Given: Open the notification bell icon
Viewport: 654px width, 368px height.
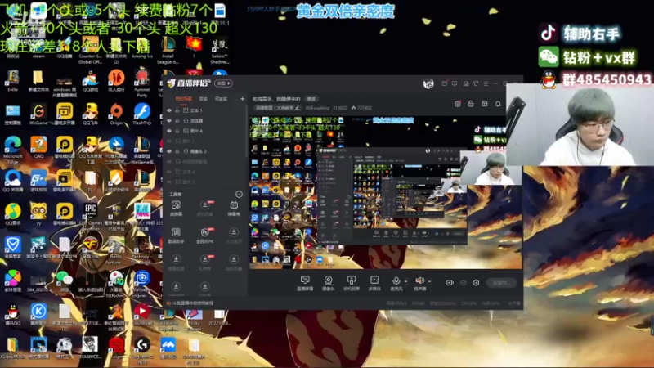Looking at the screenshot, I should [498, 104].
